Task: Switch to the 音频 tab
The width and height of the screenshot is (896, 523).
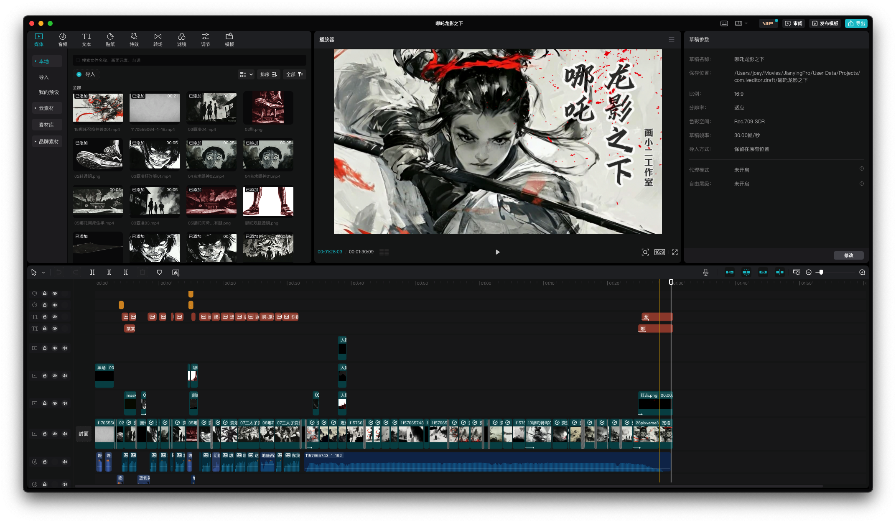Action: click(63, 40)
